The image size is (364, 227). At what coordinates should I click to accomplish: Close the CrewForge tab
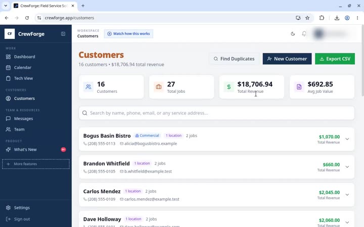[x=73, y=6]
